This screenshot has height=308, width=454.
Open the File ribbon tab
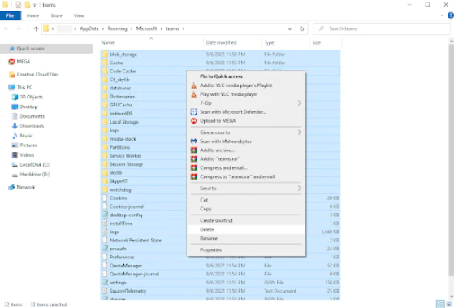click(x=11, y=15)
